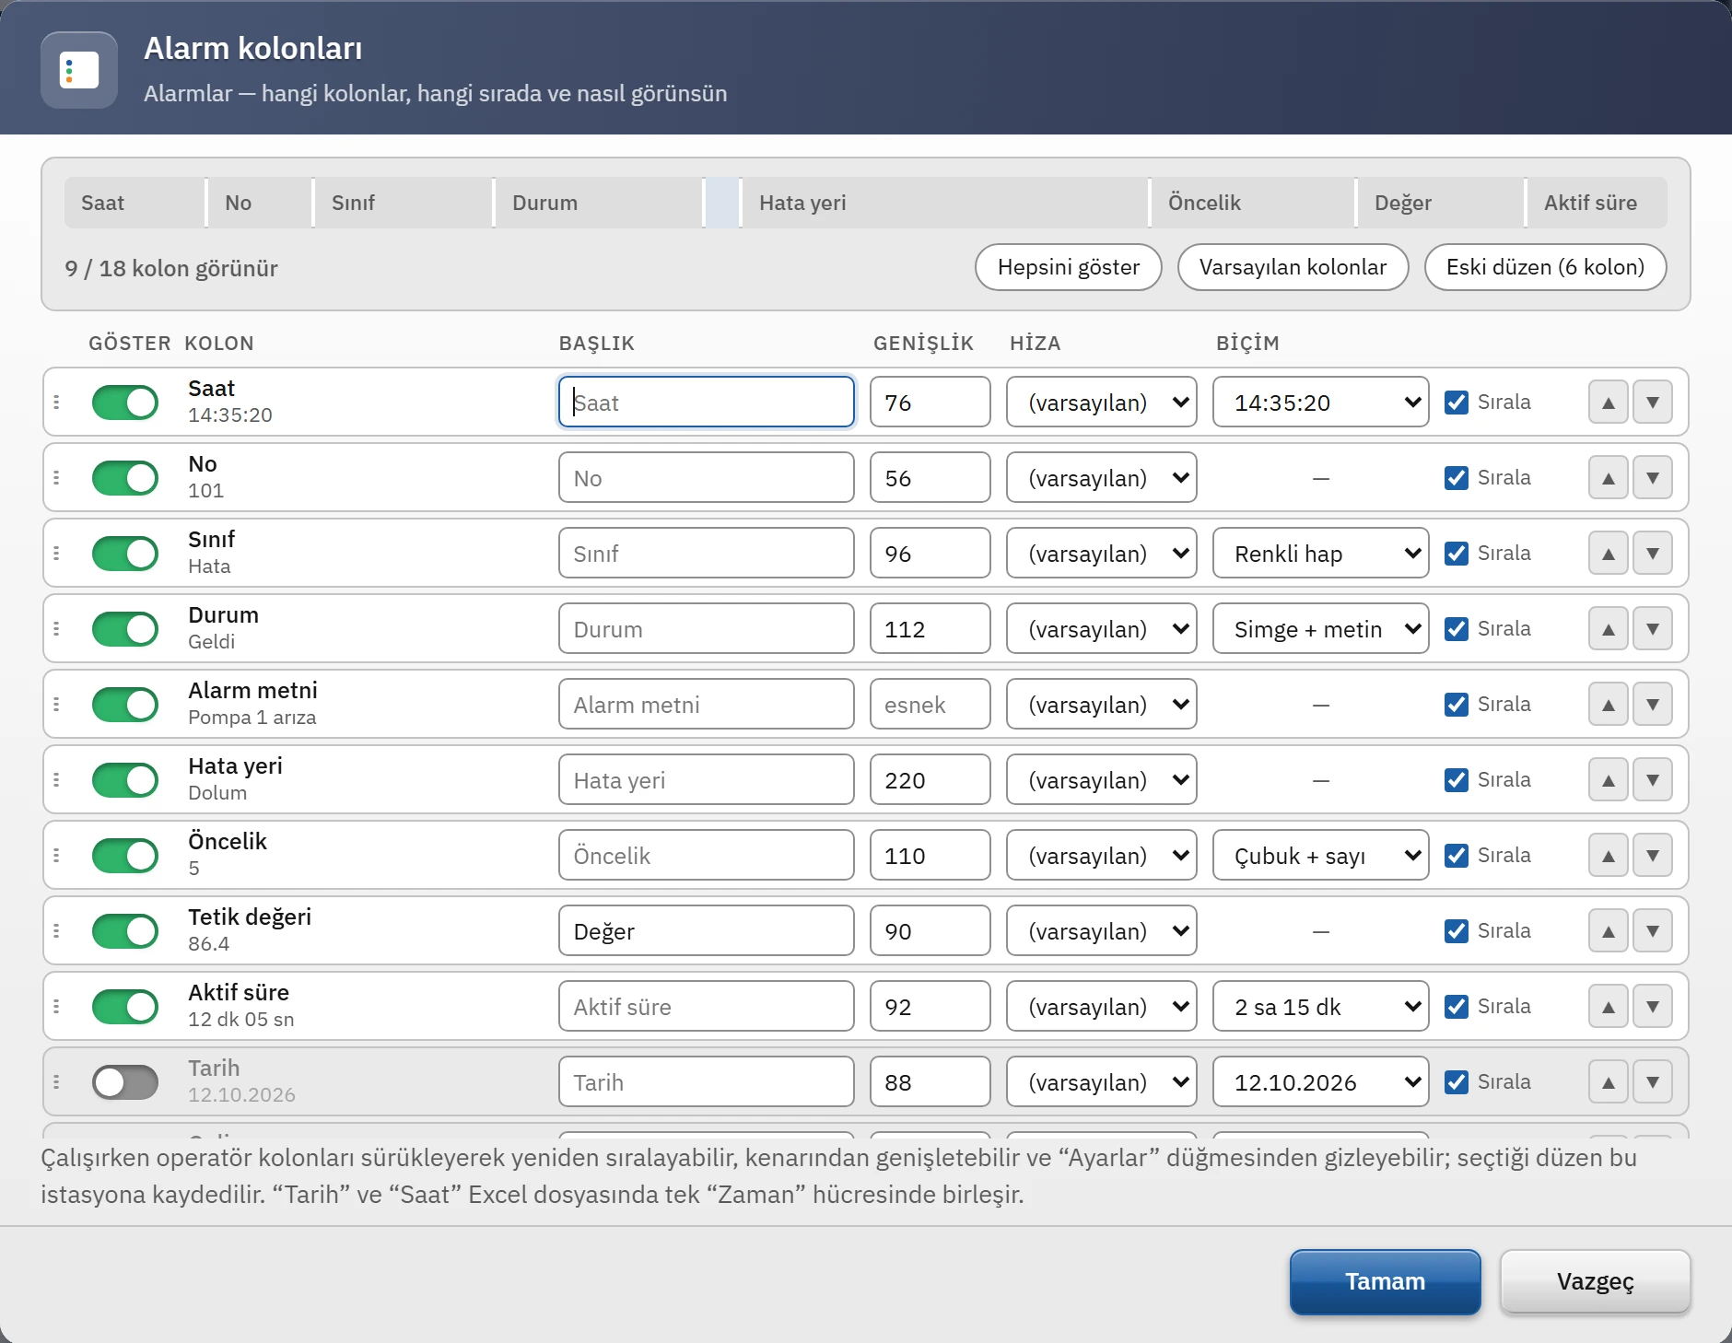Click the Aktif süre preview header

coord(1597,203)
